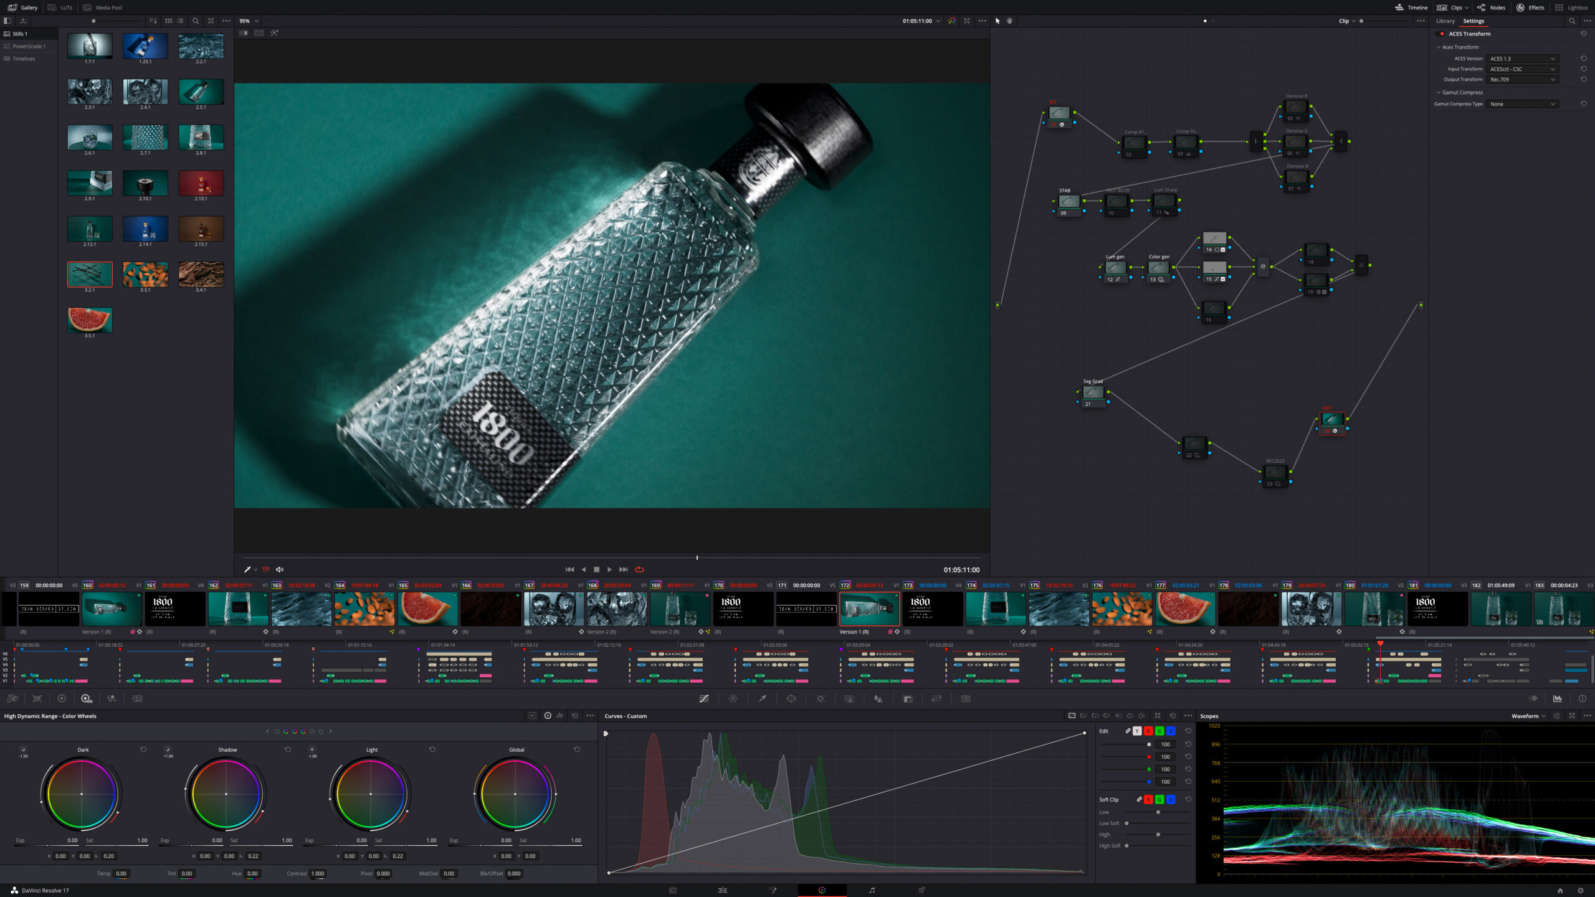This screenshot has height=897, width=1595.
Task: Toggle loop playback button
Action: pos(639,569)
